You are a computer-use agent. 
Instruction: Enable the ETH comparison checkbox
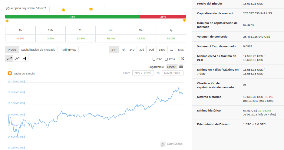[x=167, y=59]
